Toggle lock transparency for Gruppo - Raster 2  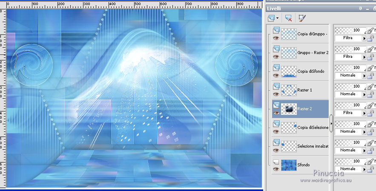coord(371,57)
